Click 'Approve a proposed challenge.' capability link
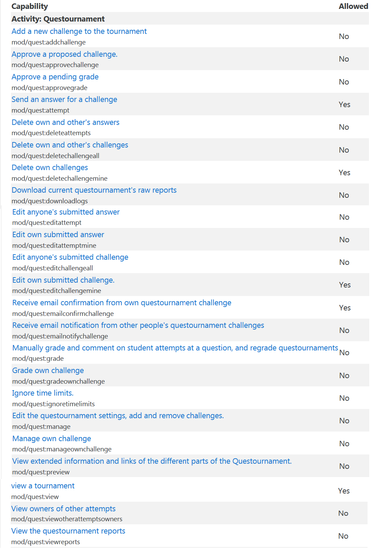This screenshot has width=372, height=551. (x=64, y=54)
